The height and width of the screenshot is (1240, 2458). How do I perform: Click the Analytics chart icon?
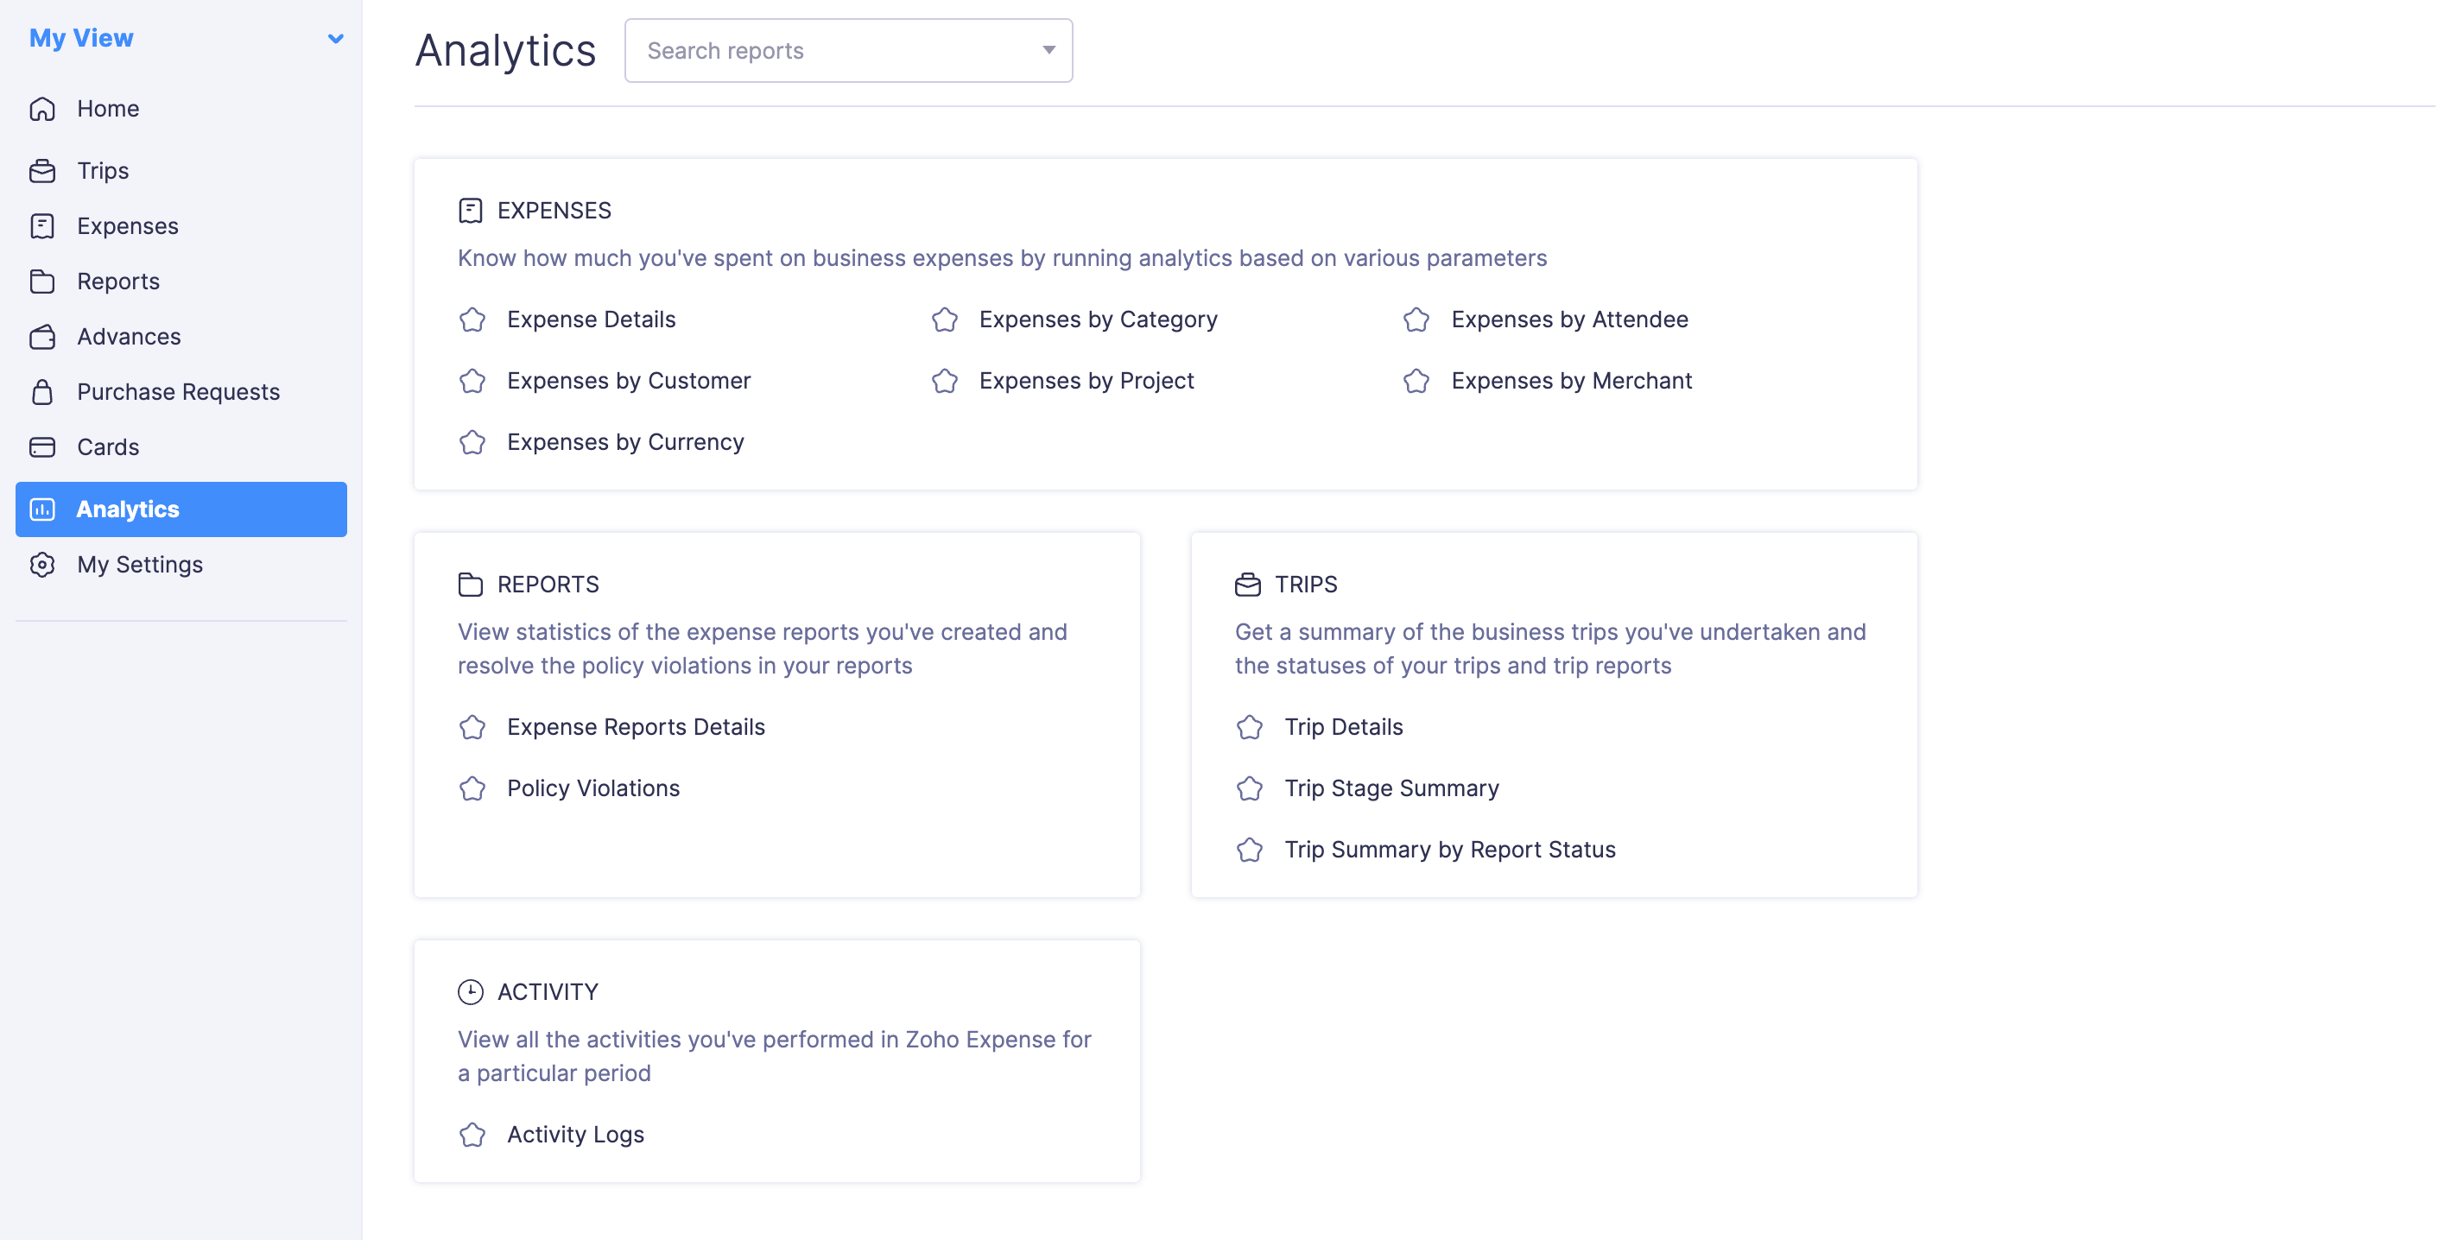[43, 509]
